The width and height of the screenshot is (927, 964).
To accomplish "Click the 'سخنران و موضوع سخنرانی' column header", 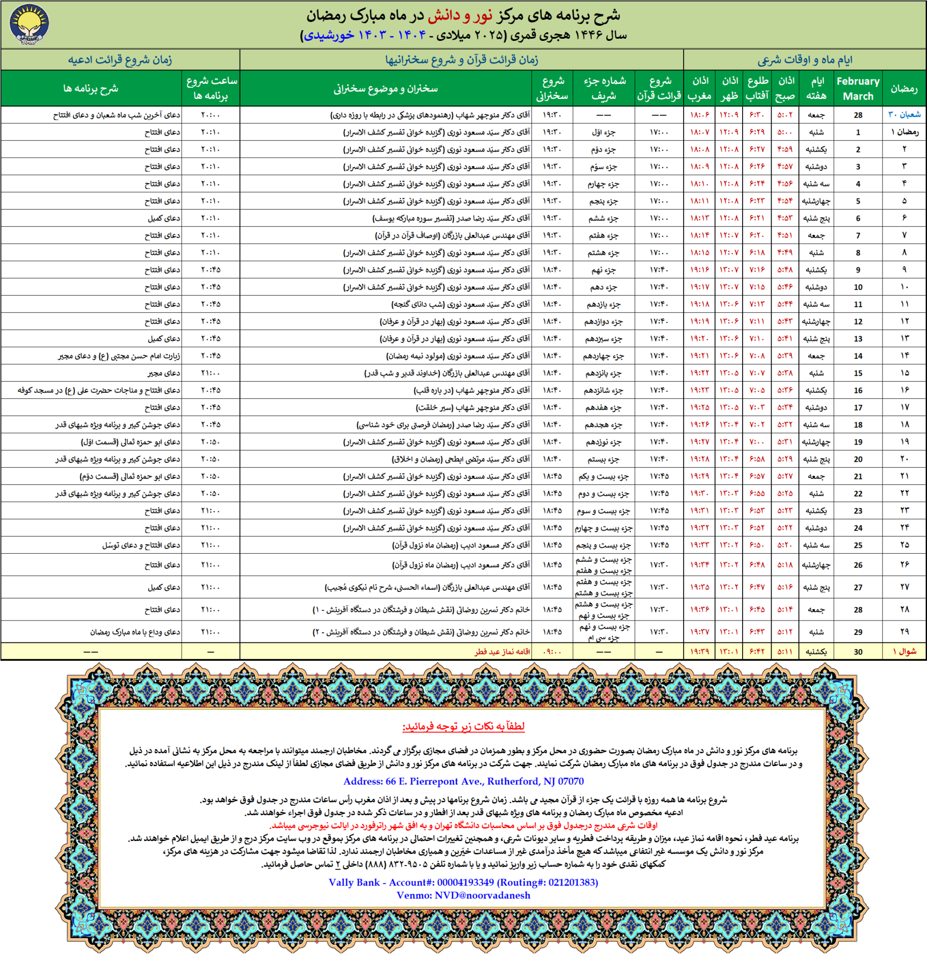I will (x=385, y=88).
